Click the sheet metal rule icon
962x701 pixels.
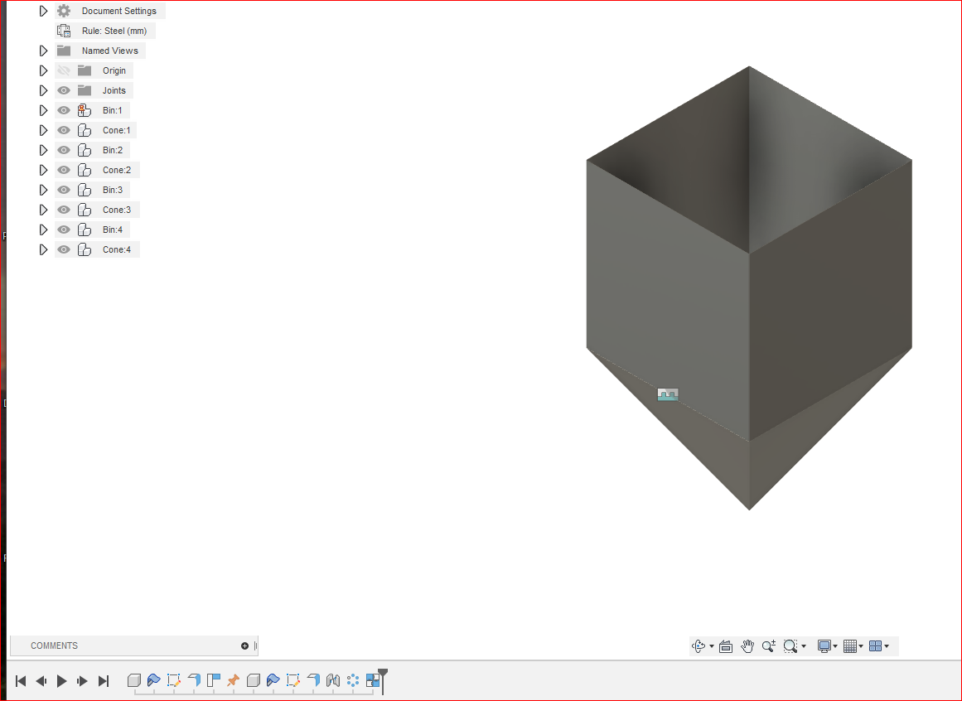tap(64, 31)
